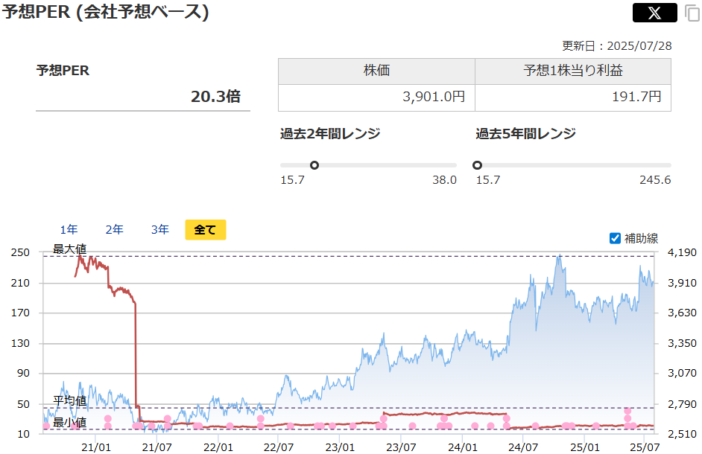Screen dimensions: 702x454
Task: Click the 過去2年間レンジ slider handle
Action: [x=314, y=165]
